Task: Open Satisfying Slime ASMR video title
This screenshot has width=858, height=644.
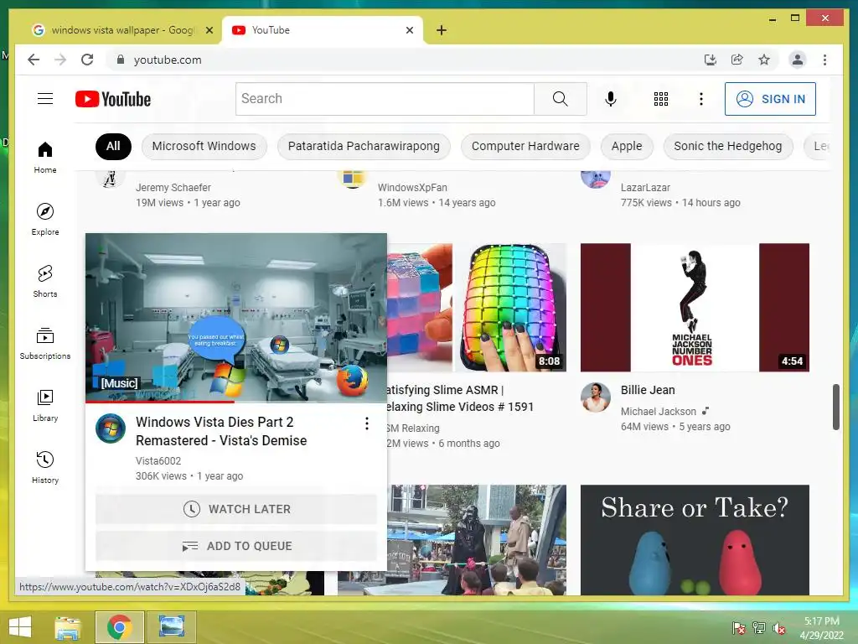Action: click(458, 398)
